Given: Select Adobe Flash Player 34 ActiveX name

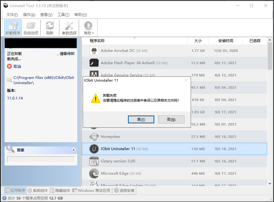Looking at the screenshot, I should 134,63.
